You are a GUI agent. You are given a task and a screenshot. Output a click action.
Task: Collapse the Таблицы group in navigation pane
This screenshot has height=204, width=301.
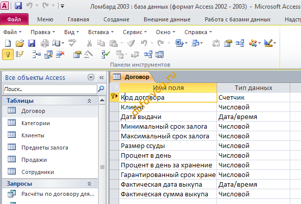pyautogui.click(x=89, y=101)
